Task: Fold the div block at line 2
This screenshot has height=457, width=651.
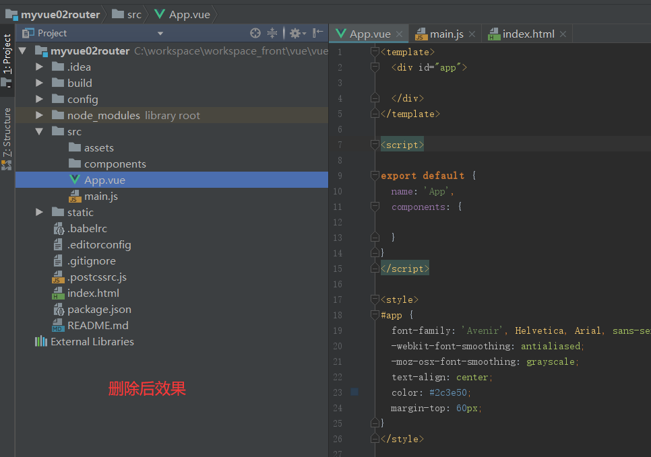Action: (375, 67)
